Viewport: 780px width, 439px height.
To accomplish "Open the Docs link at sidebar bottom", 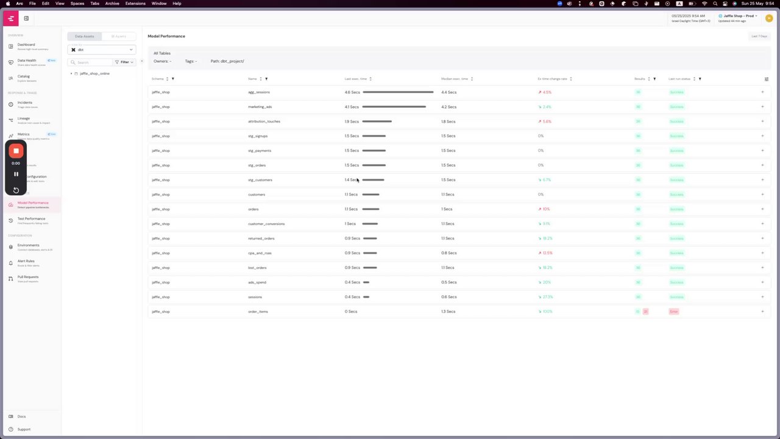I will tap(21, 416).
